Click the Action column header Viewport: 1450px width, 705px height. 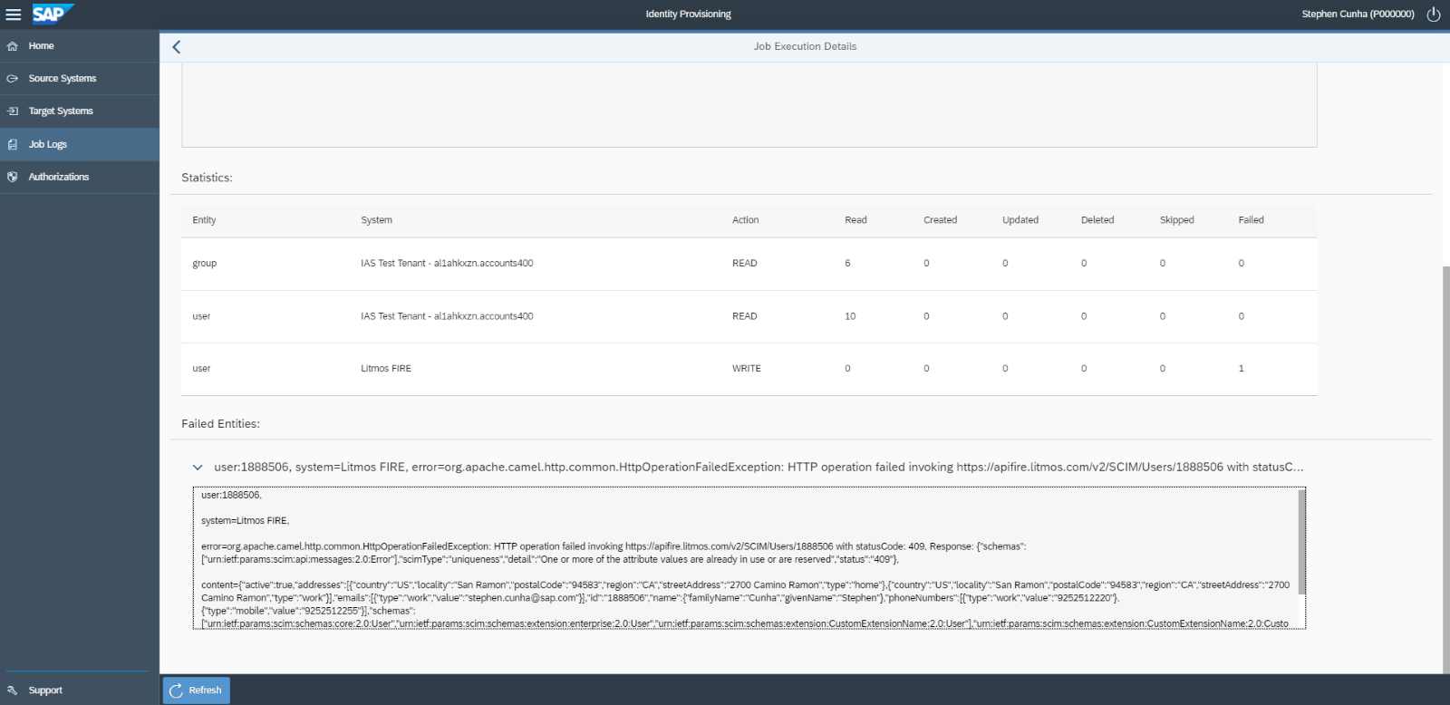[746, 220]
